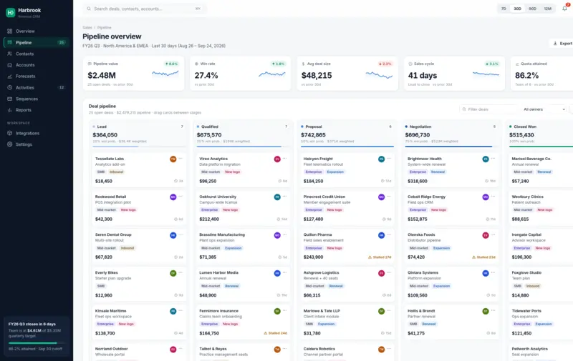Viewport: 573px width, 361px height.
Task: Click owner avatar on Seren Dental Group card
Action: 173,235
